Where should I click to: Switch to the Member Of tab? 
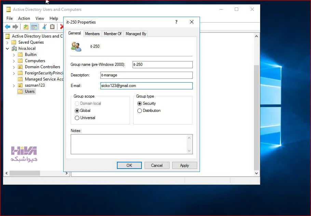click(x=112, y=34)
